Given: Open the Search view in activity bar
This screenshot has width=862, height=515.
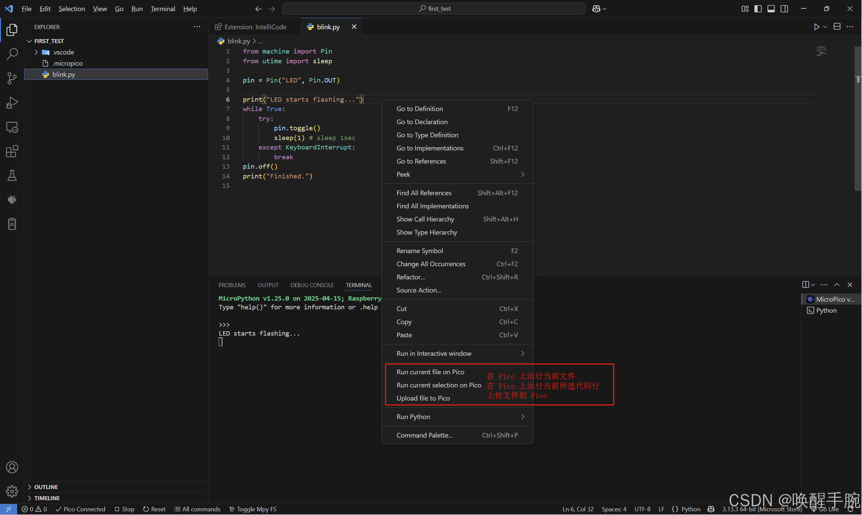Looking at the screenshot, I should (12, 54).
